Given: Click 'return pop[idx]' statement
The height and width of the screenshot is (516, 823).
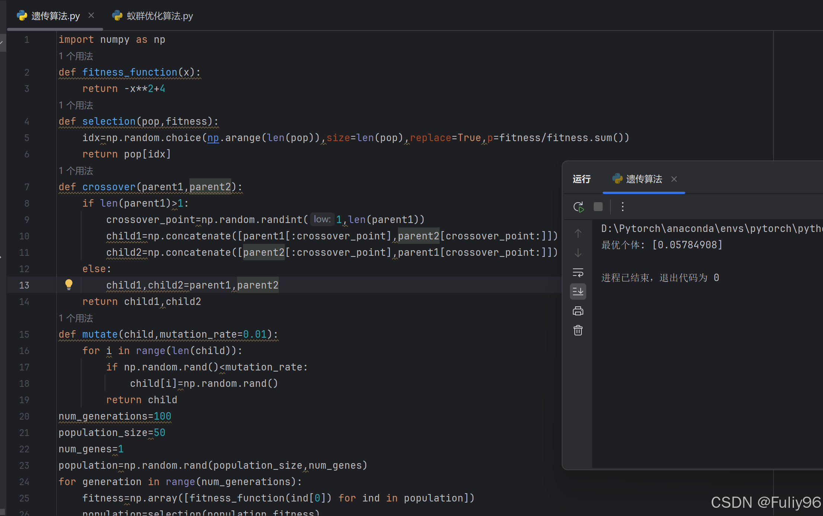Looking at the screenshot, I should click(x=127, y=154).
